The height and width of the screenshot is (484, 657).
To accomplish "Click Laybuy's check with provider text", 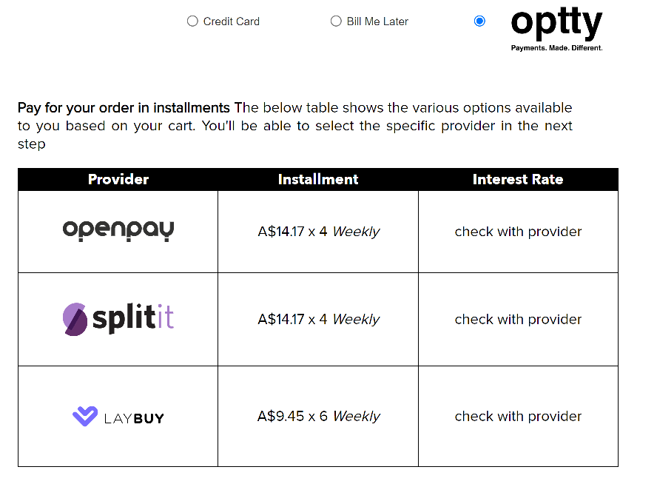I will coord(518,417).
